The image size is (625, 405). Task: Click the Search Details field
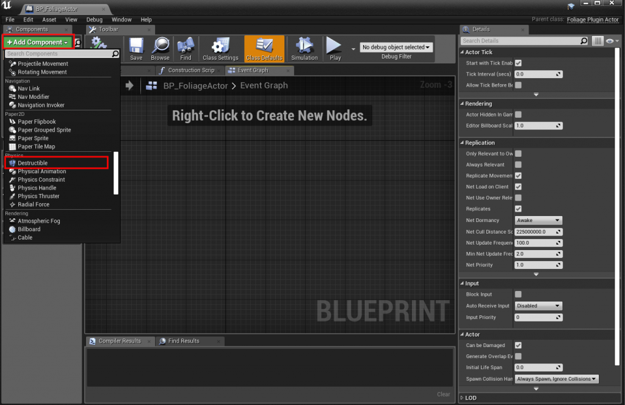point(525,41)
